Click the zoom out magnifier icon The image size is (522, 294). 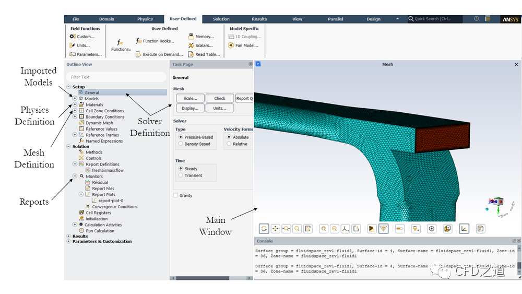tap(335, 229)
